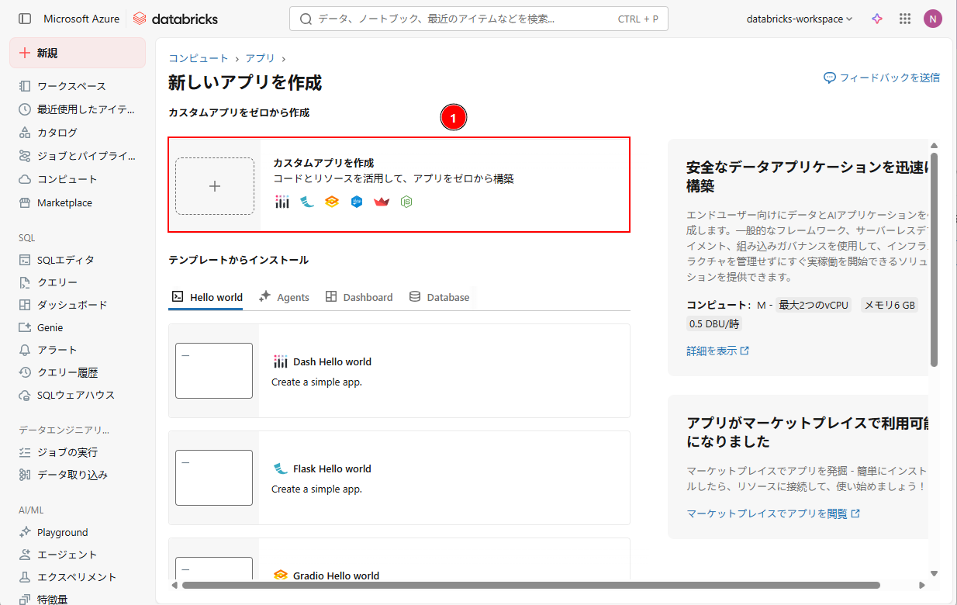
Task: Toggle the sidebar collapse icon
Action: pyautogui.click(x=25, y=19)
